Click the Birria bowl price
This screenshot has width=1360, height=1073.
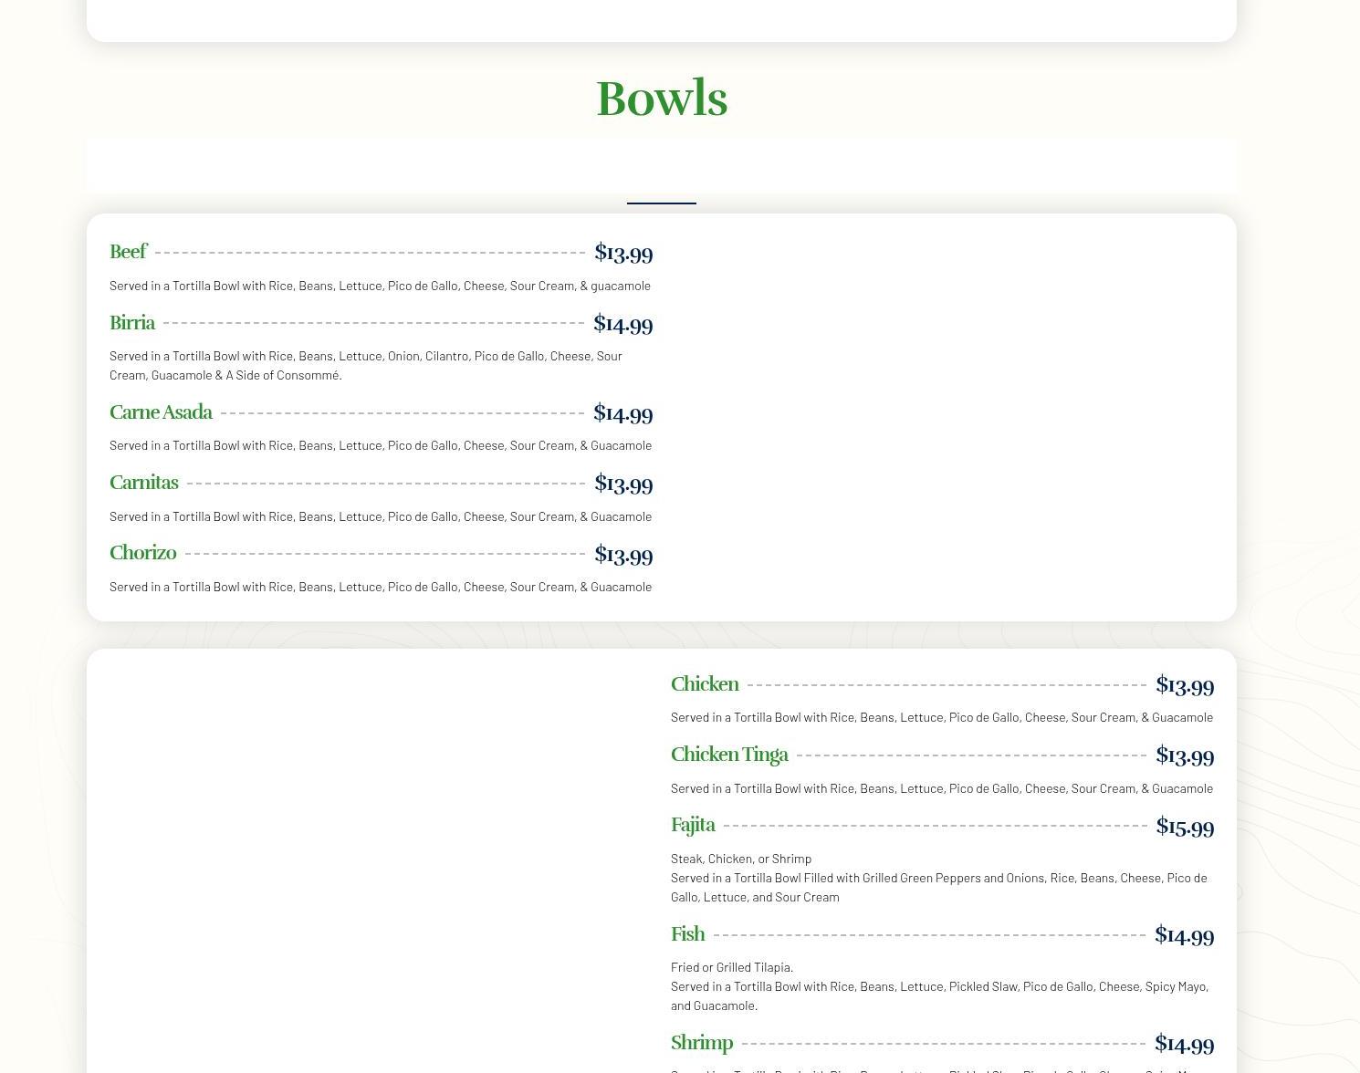622,324
